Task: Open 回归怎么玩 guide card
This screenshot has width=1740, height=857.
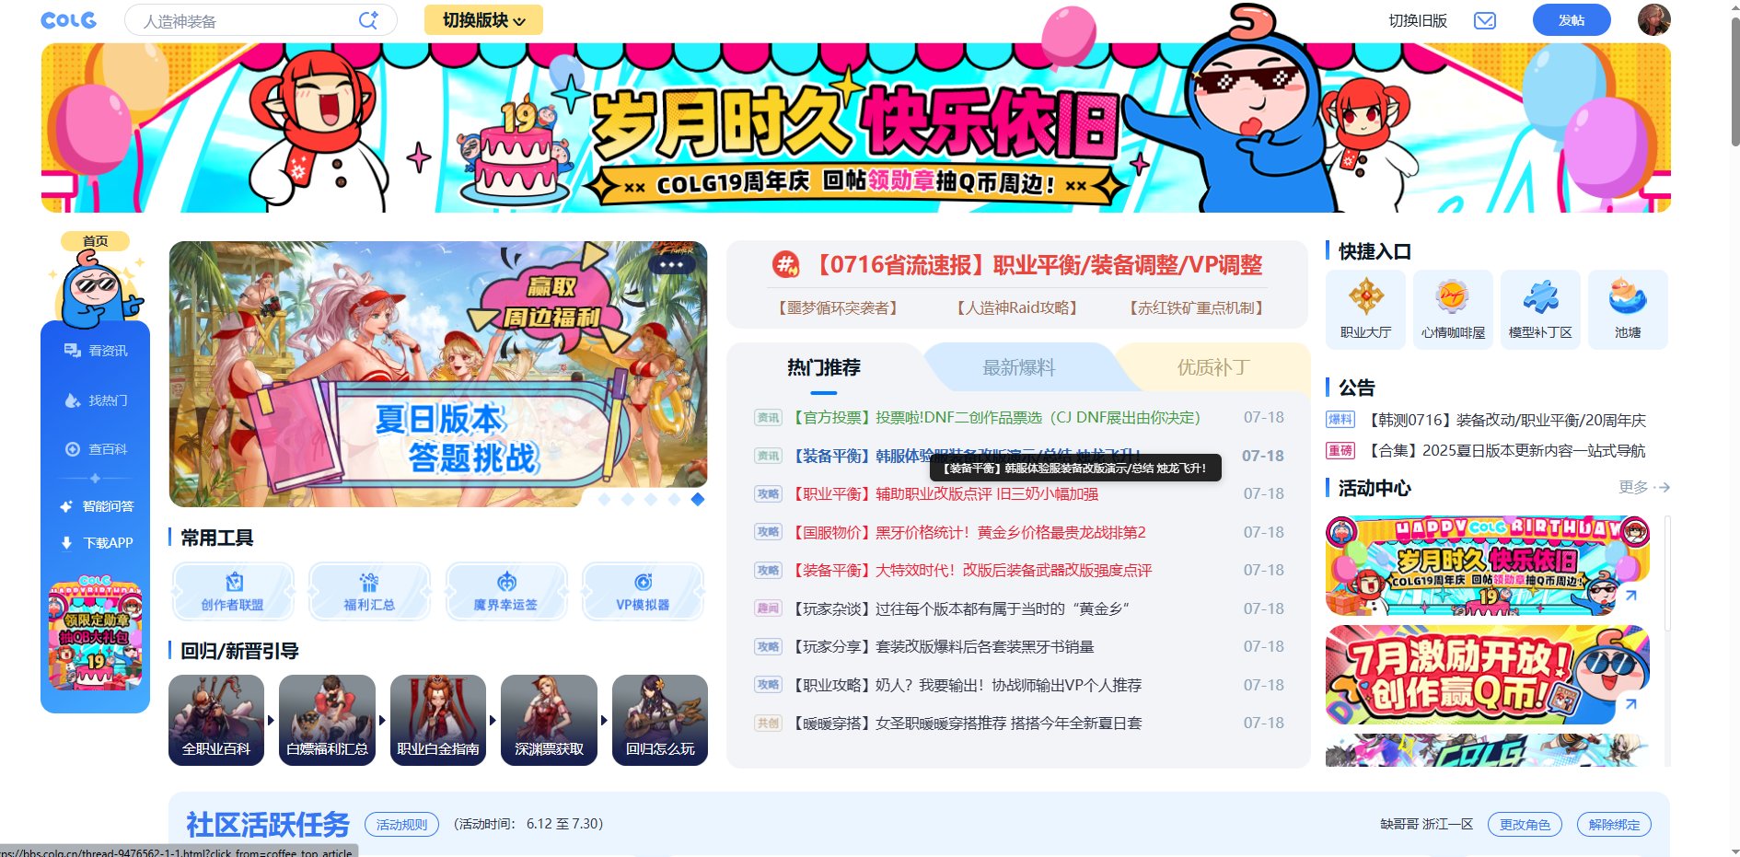Action: [660, 720]
